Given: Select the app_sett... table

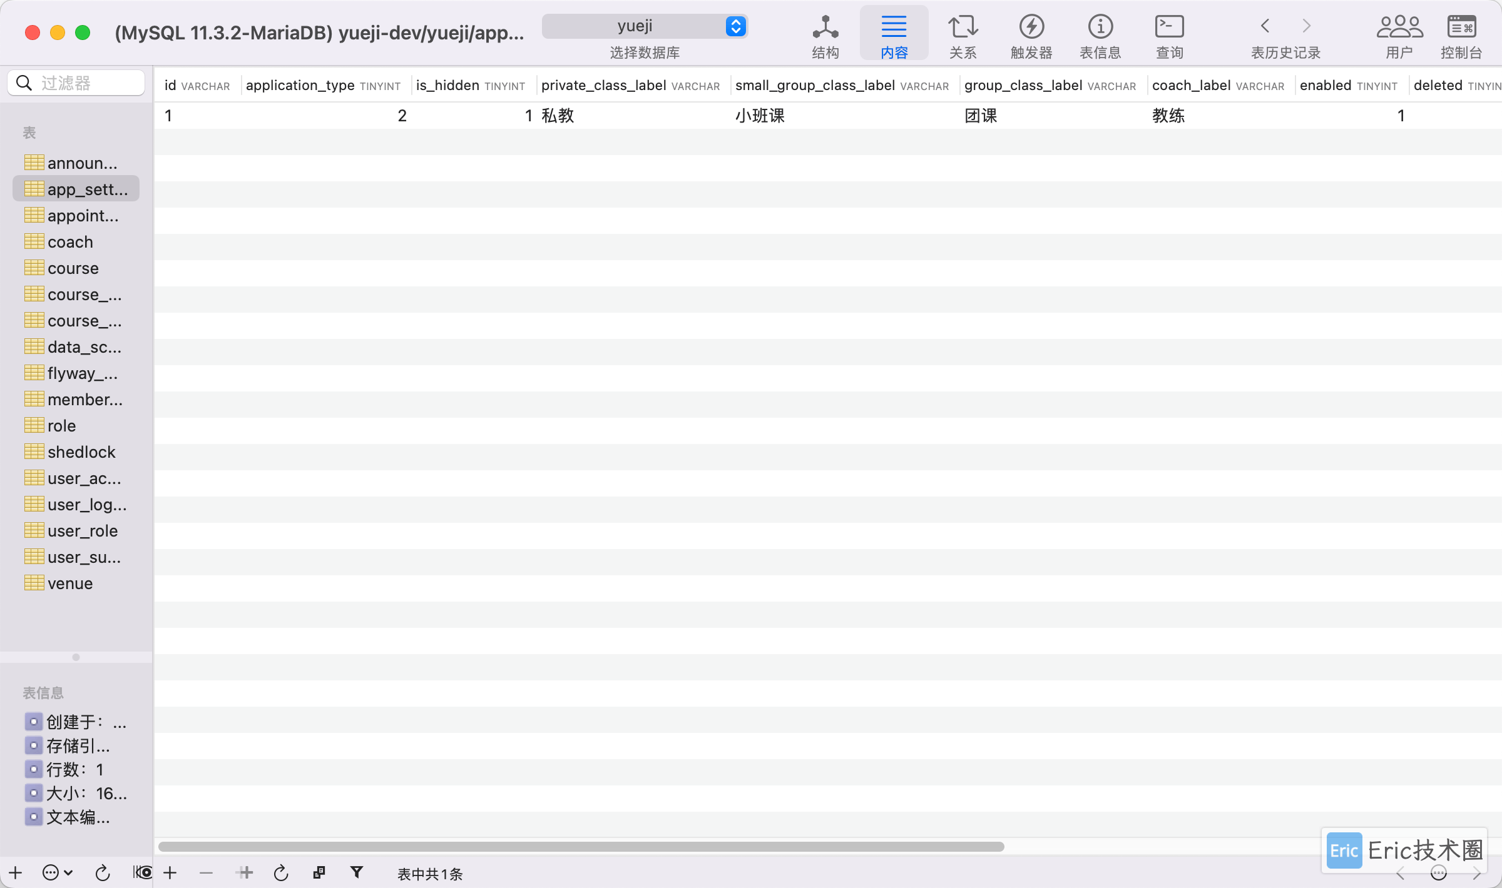Looking at the screenshot, I should [x=76, y=189].
